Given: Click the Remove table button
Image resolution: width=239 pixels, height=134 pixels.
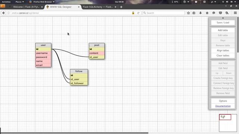Looking at the screenshot, I should click(223, 45).
